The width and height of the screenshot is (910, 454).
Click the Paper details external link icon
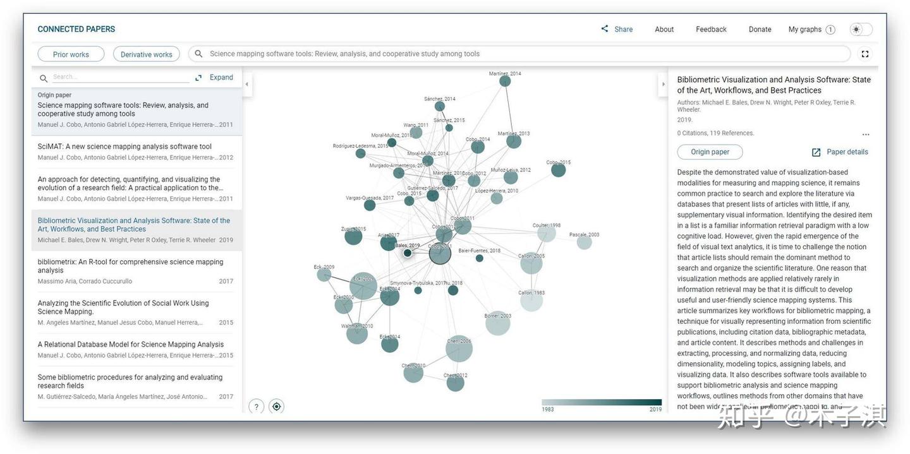(x=816, y=152)
